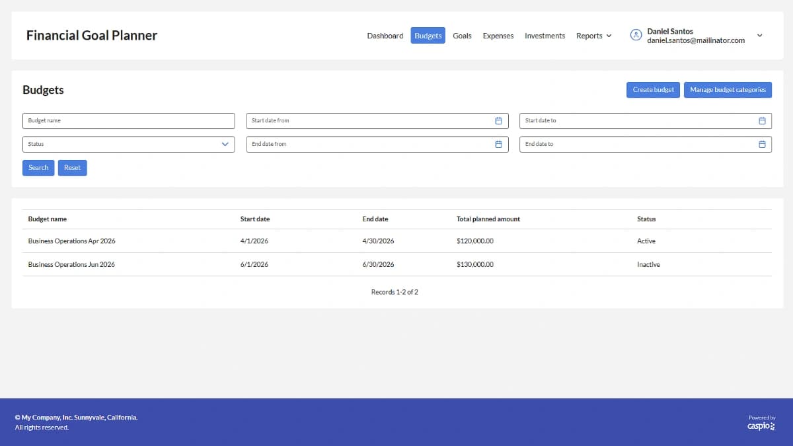Open the End date to calendar picker
793x446 pixels.
click(x=762, y=144)
